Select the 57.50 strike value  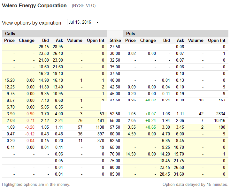point(115,127)
